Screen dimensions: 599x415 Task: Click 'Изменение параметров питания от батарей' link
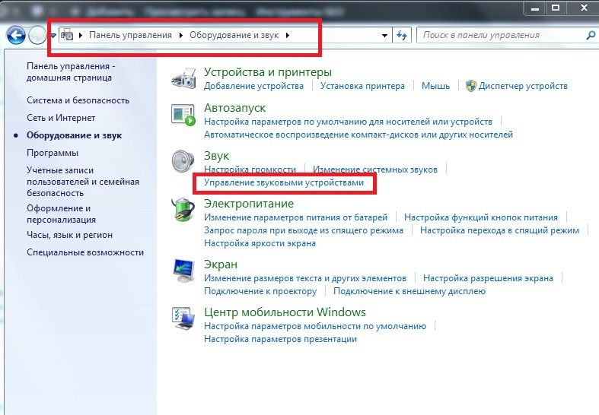pyautogui.click(x=295, y=217)
